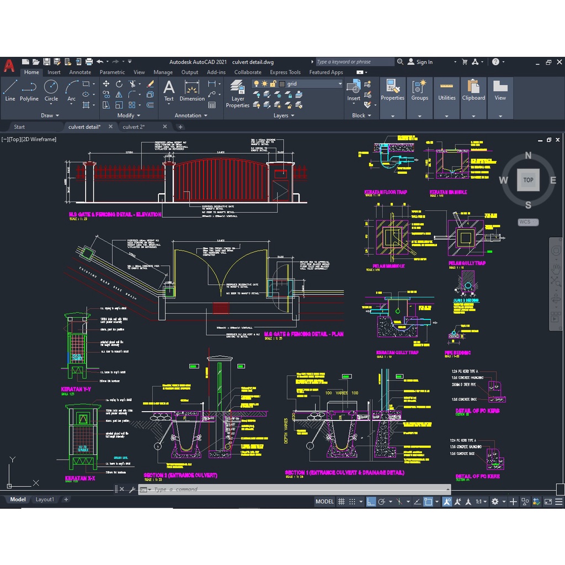Expand the Draw panel flyout
The width and height of the screenshot is (565, 565).
click(51, 116)
